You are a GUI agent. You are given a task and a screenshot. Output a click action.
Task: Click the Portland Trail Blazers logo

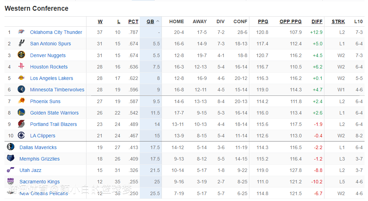(21, 124)
